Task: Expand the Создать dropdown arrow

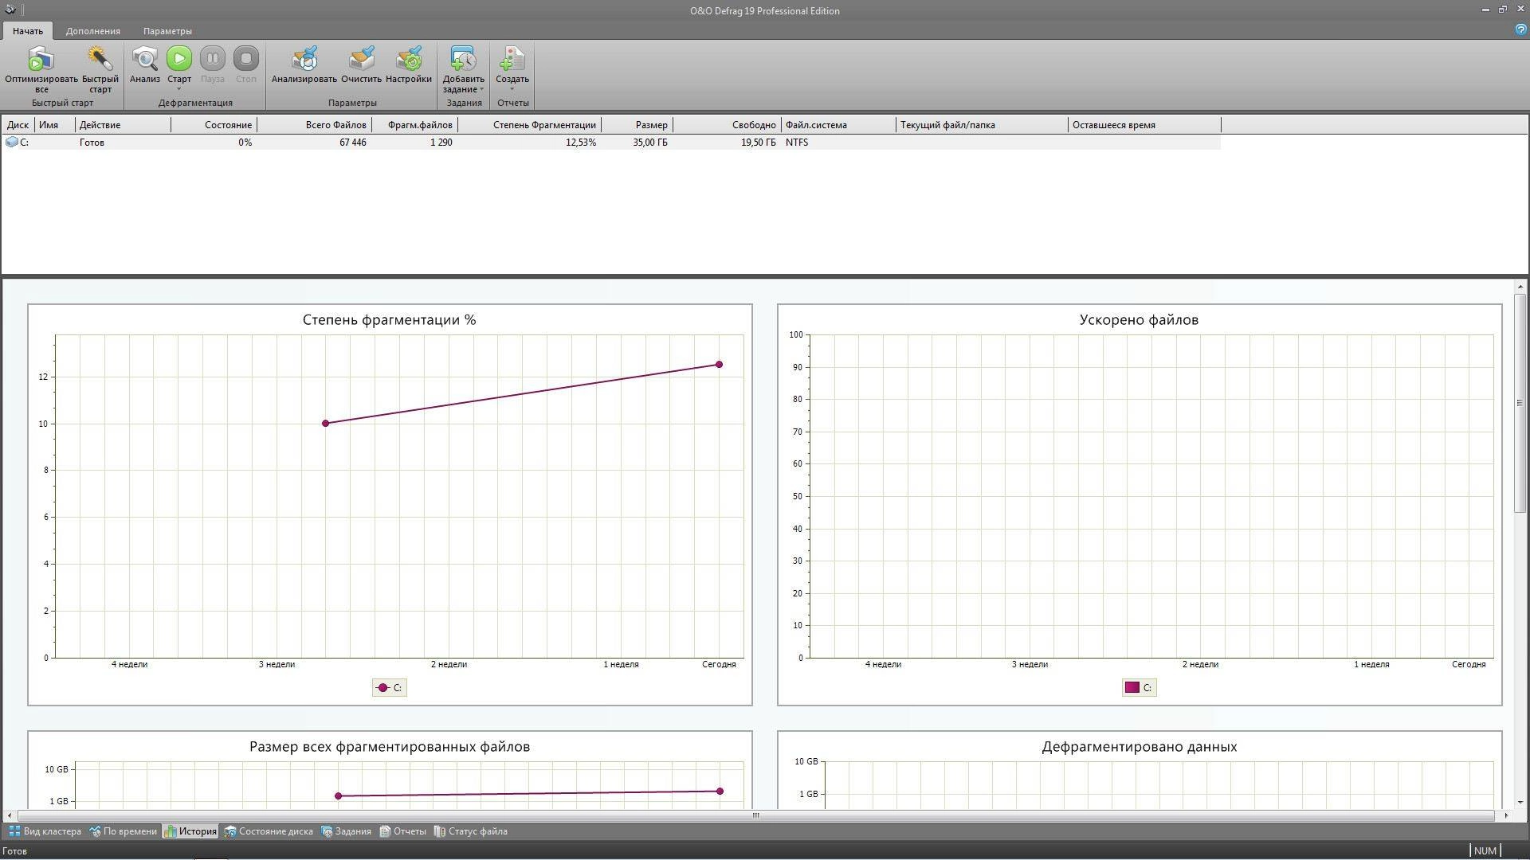Action: pos(512,88)
